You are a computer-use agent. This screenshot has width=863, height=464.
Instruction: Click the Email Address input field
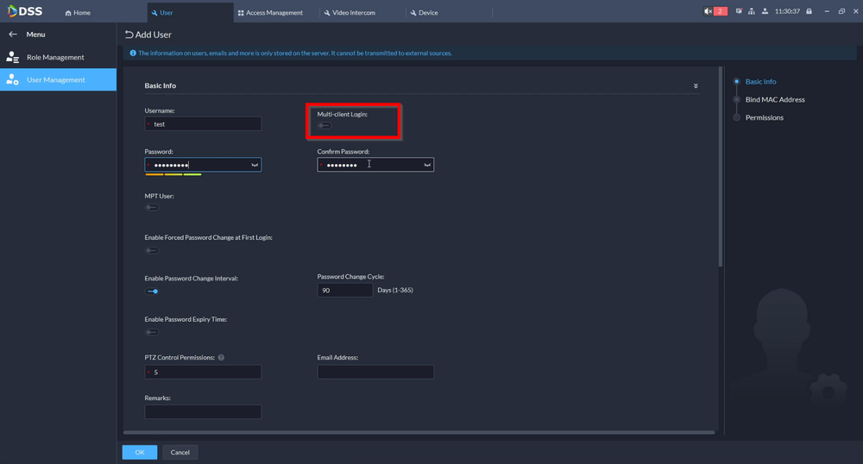[375, 372]
